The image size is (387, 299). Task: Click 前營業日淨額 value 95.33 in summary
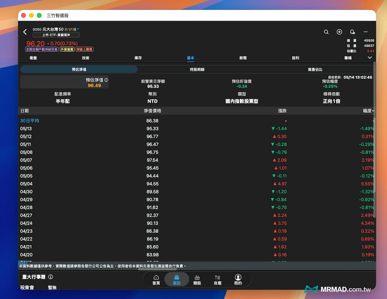153,86
